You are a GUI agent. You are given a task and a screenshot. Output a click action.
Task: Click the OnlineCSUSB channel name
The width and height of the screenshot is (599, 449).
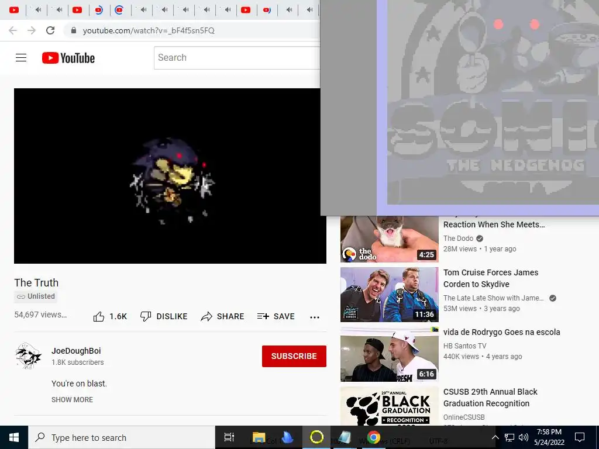[464, 417]
